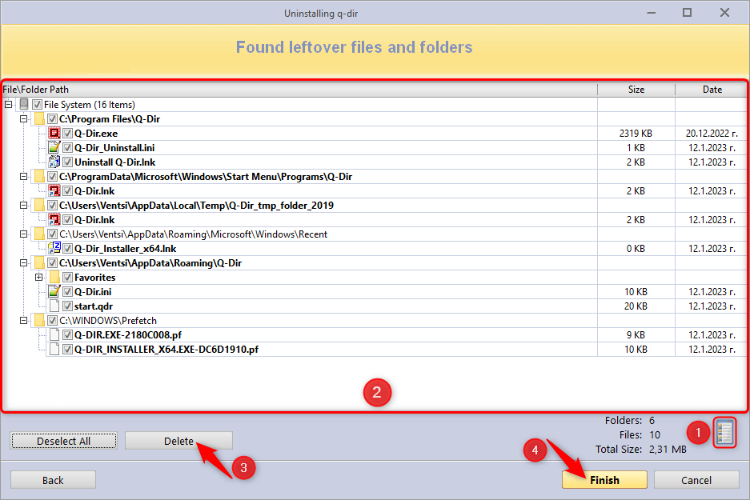
Task: Uncheck the Q-Dir_Uninstall.ini checkbox
Action: tap(67, 148)
